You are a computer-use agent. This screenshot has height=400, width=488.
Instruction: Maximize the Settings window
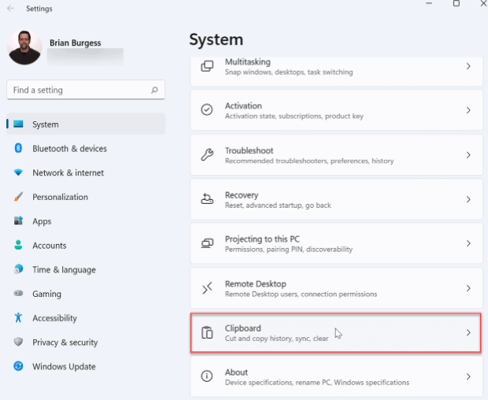coord(457,3)
